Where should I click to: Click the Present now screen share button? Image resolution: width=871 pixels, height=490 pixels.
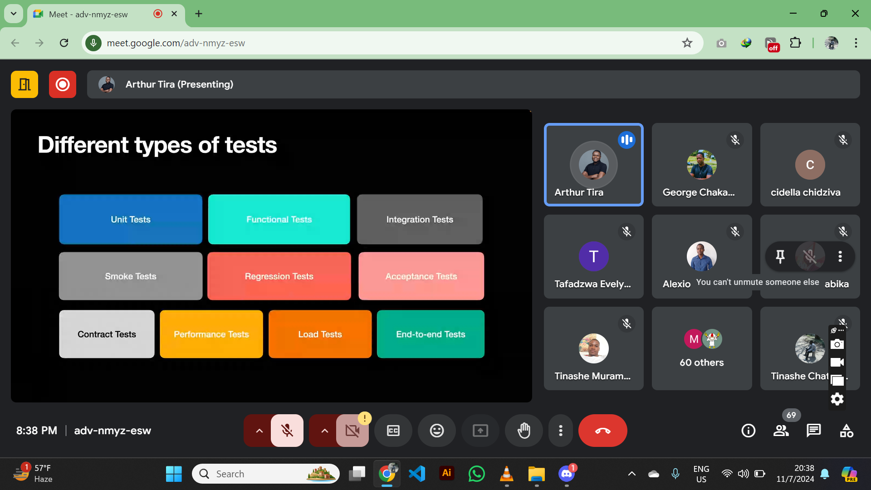pyautogui.click(x=480, y=431)
